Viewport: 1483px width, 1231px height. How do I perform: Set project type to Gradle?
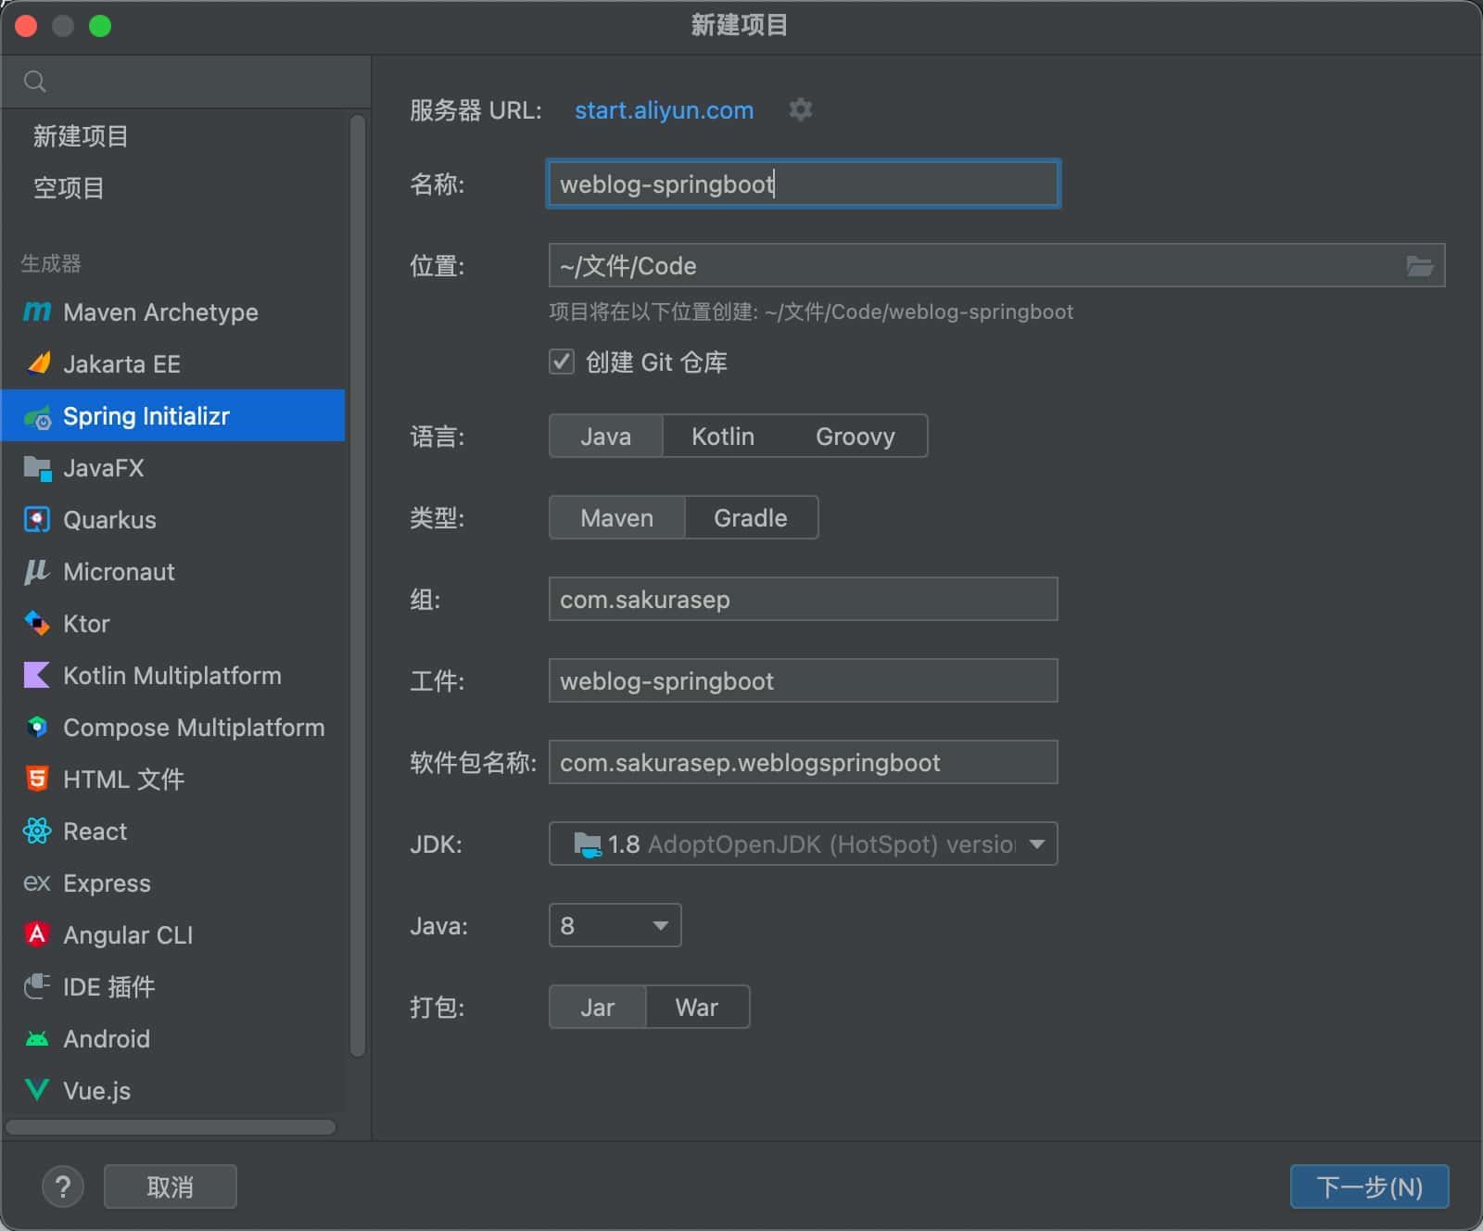coord(750,518)
